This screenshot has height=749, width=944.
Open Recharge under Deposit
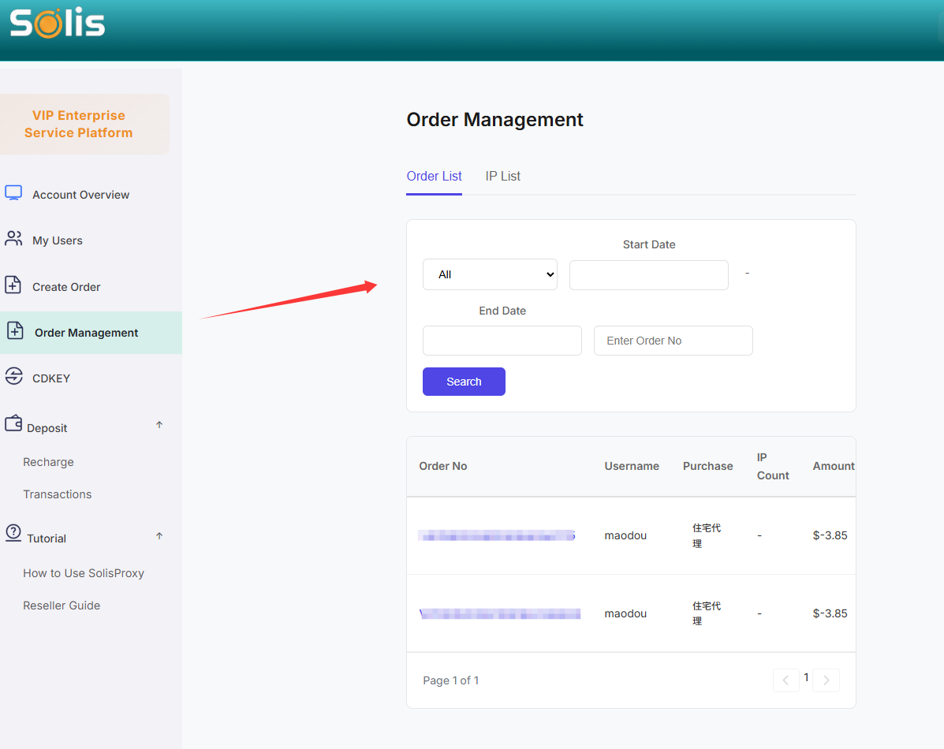(x=48, y=462)
